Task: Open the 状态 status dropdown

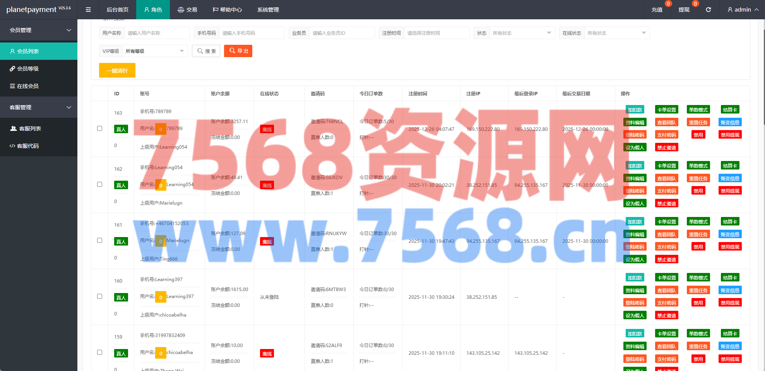Action: [x=522, y=33]
